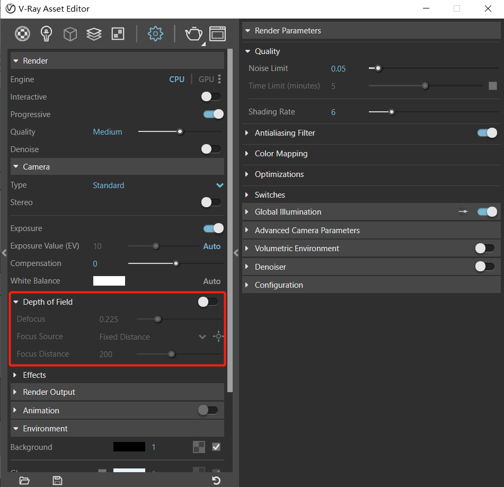Click Auto for White Balance
The image size is (504, 487).
coord(212,281)
